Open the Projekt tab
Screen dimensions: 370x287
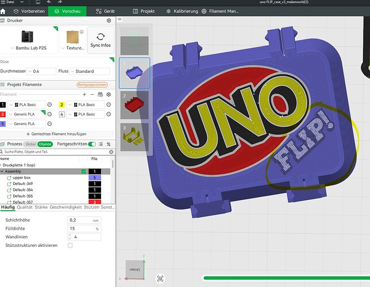(144, 11)
